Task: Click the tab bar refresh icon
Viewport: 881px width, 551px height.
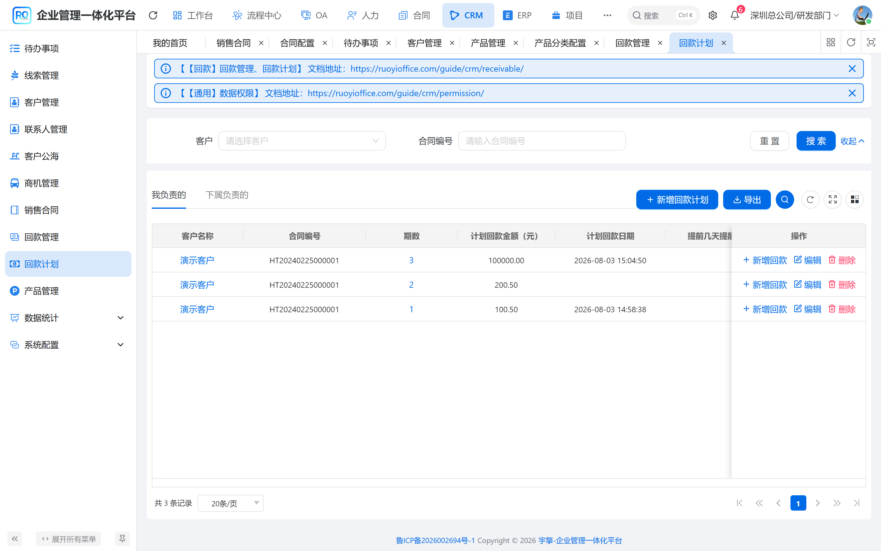Action: point(851,43)
